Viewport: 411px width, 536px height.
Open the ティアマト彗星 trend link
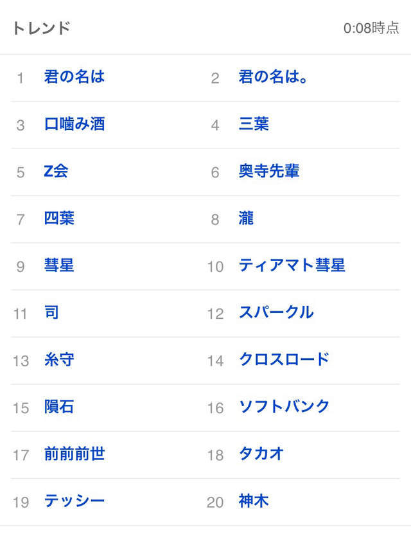pyautogui.click(x=292, y=265)
